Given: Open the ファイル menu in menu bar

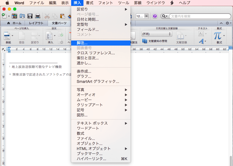Looking at the screenshot, I should pyautogui.click(x=37, y=3).
